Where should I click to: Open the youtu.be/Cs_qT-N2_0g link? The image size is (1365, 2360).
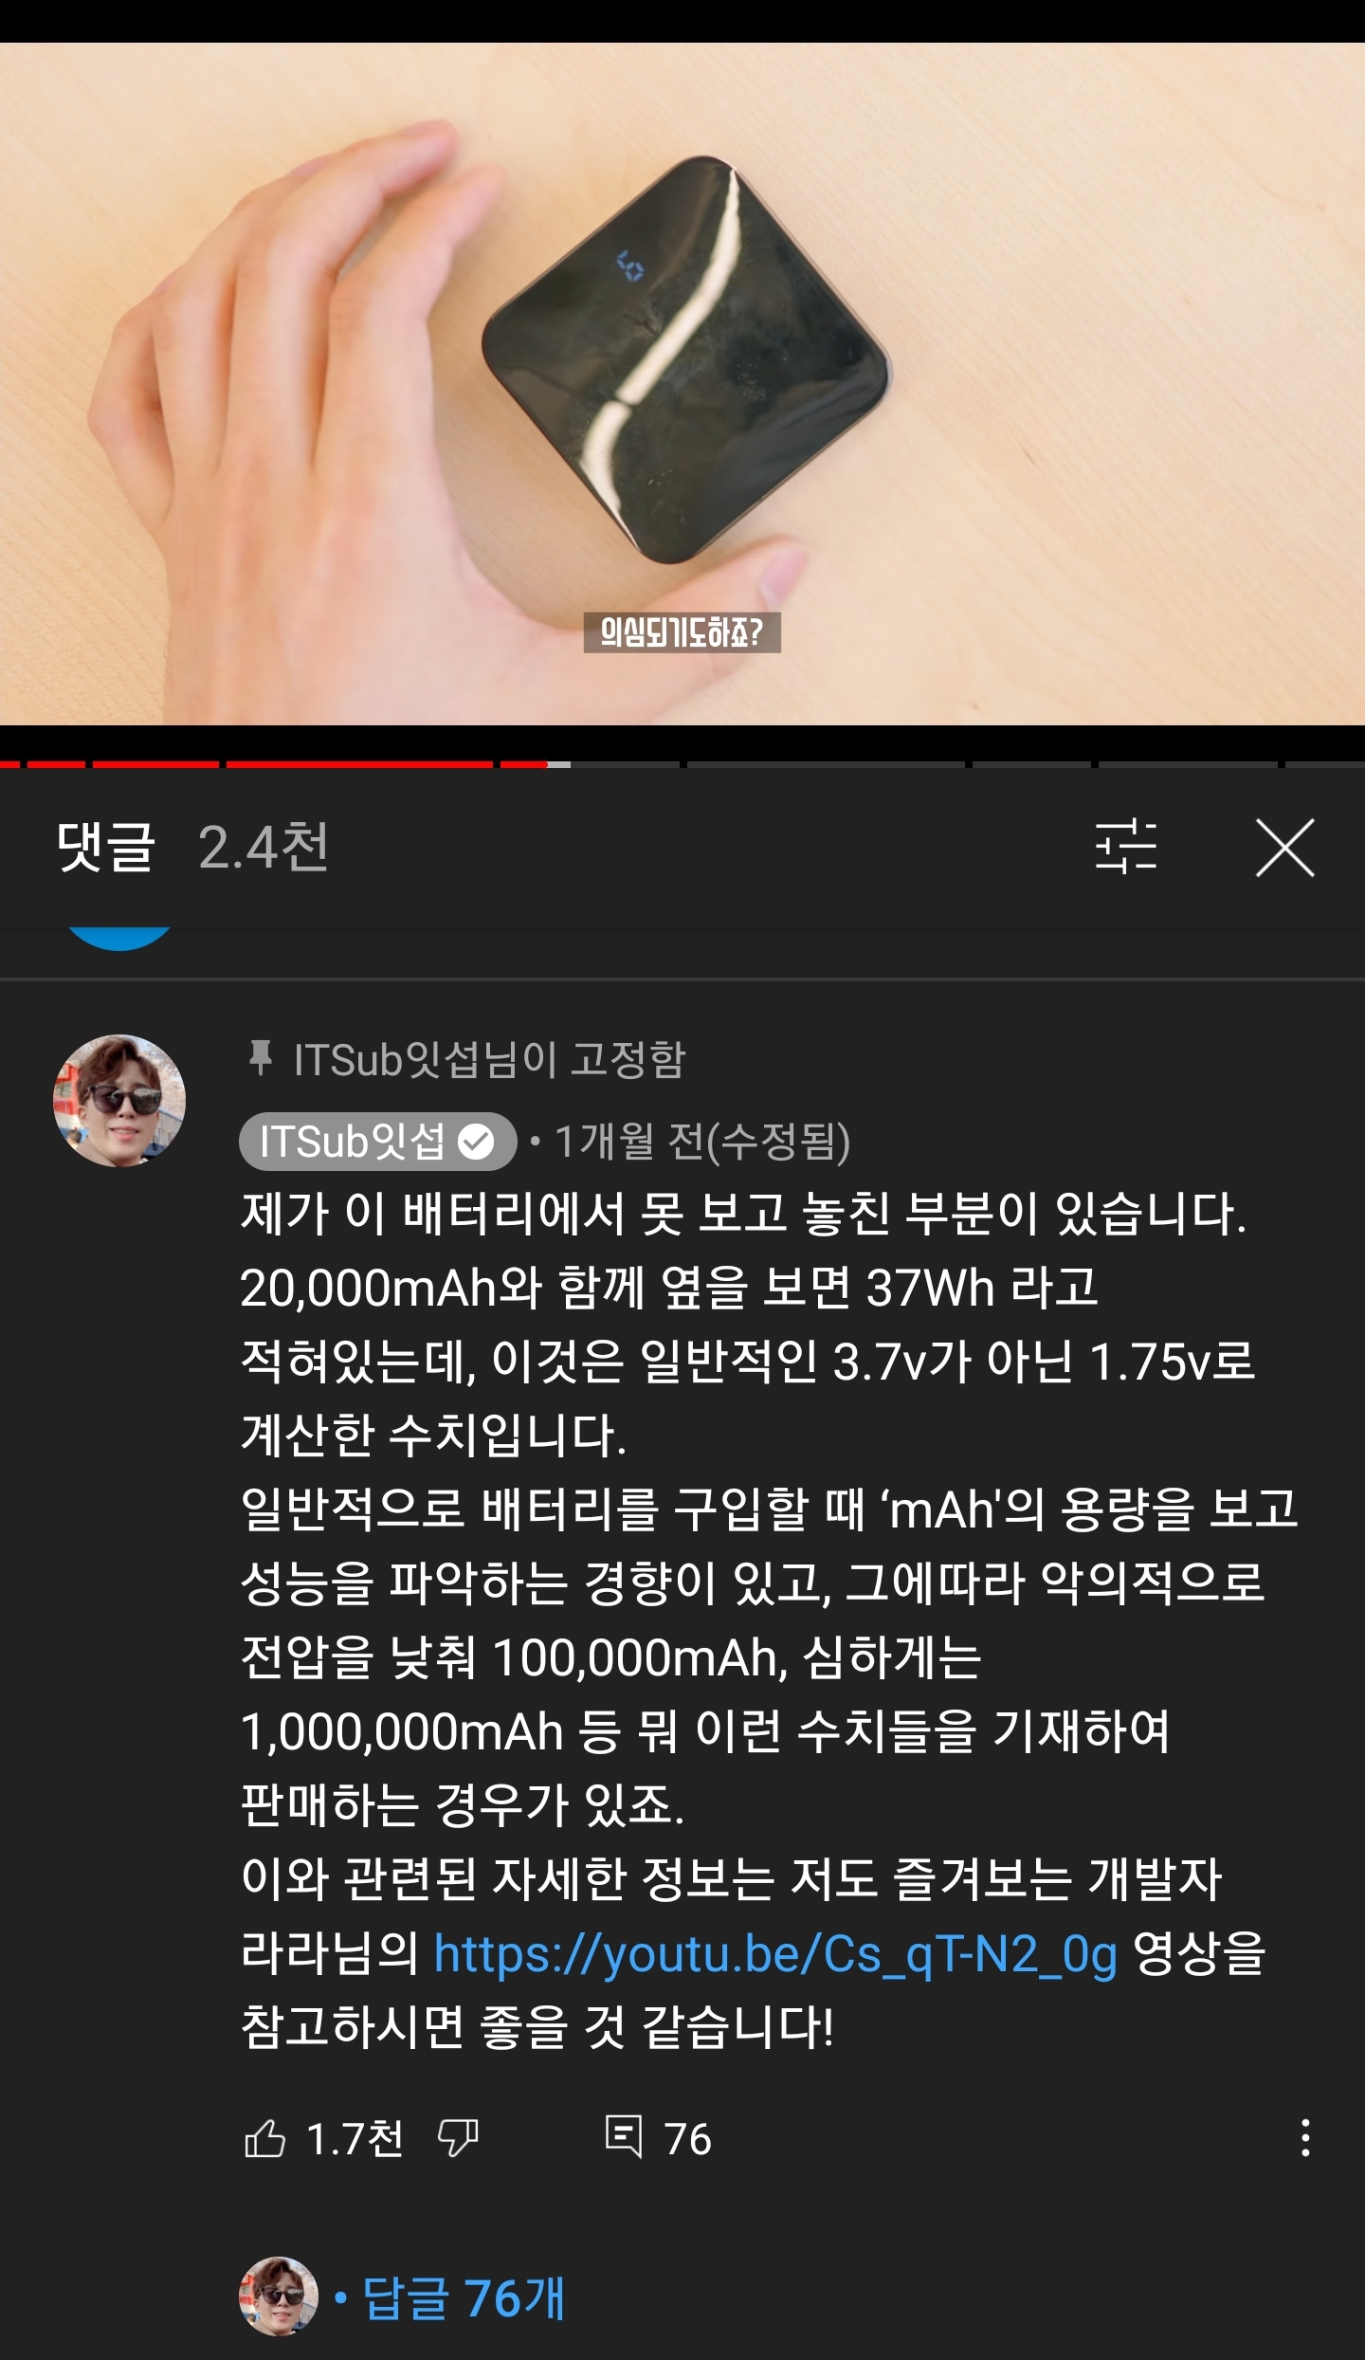pos(775,1954)
